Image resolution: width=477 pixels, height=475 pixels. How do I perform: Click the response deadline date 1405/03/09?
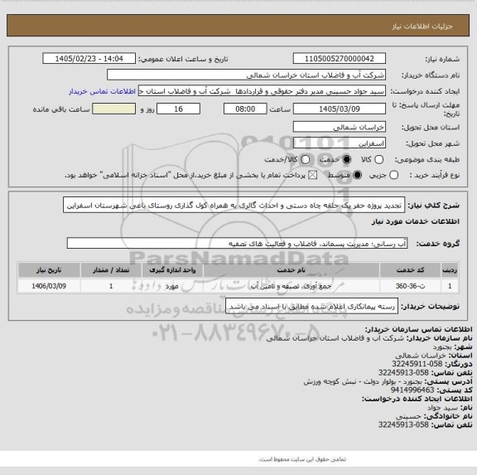(340, 109)
